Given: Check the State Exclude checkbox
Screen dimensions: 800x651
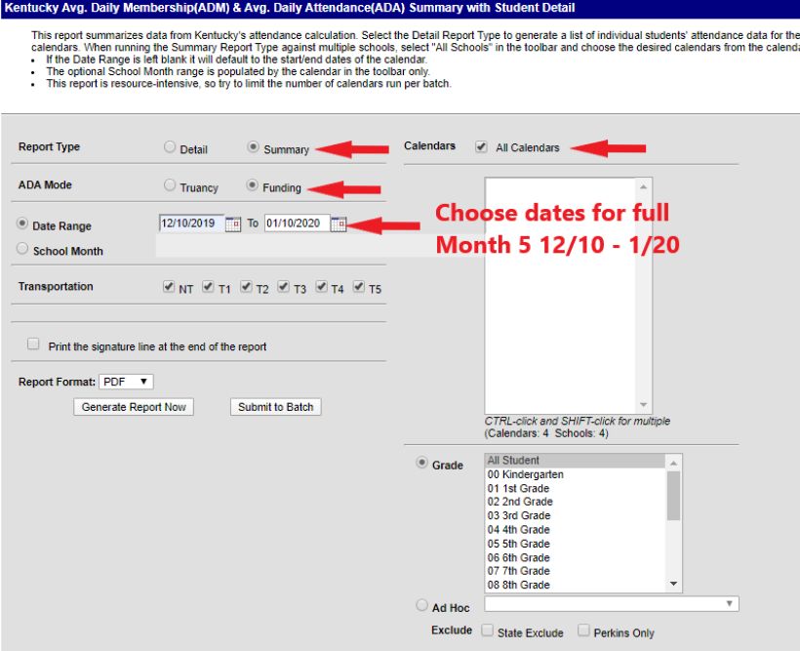Looking at the screenshot, I should 487,631.
